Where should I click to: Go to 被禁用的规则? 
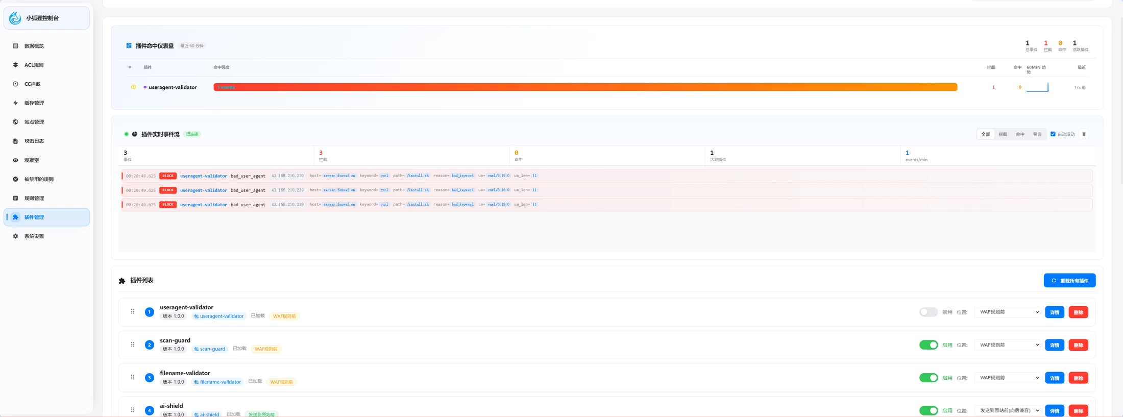(x=46, y=179)
